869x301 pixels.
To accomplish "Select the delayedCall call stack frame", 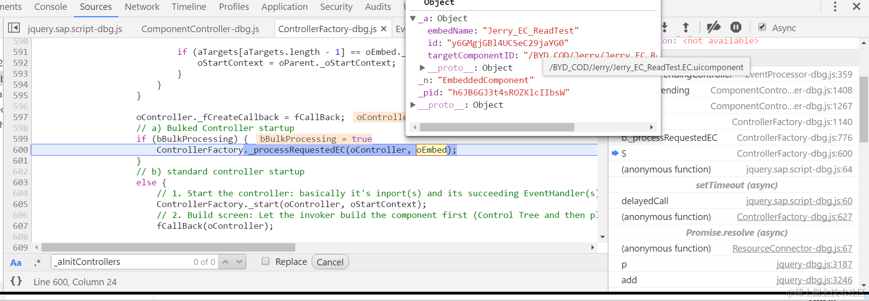I will [644, 201].
